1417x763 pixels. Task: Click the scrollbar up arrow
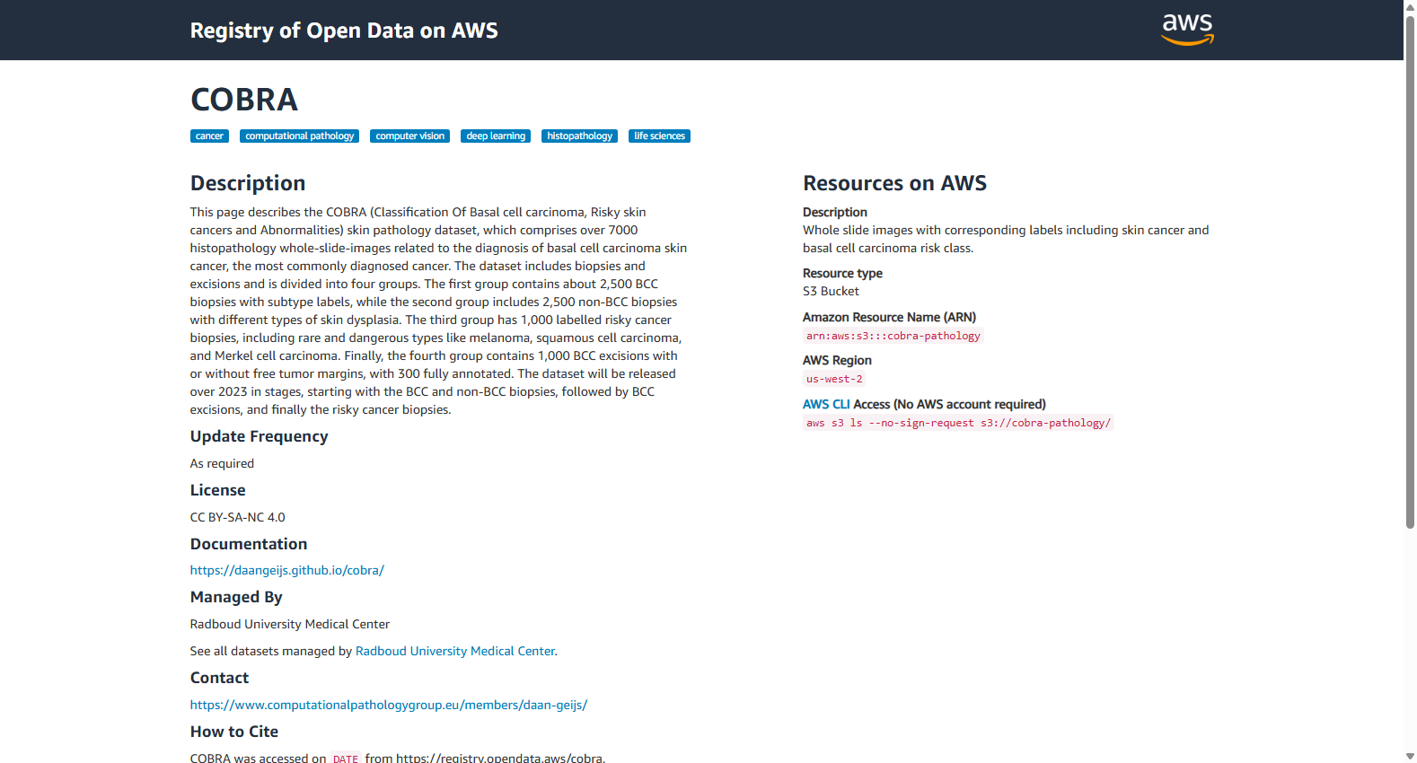tap(1410, 6)
